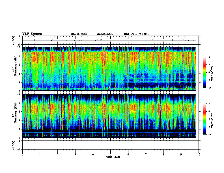Click the "-10" label on ch.2 color bar
This screenshot has width=224, height=173.
(209, 135)
